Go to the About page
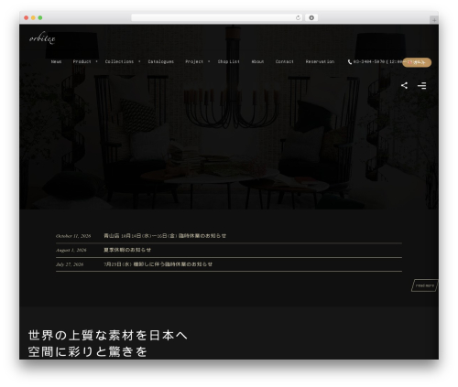Screen dimensions: 458x387 (257, 61)
